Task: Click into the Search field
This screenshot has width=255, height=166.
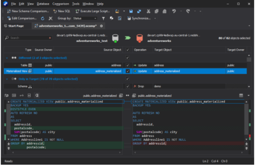Action: 28,38
